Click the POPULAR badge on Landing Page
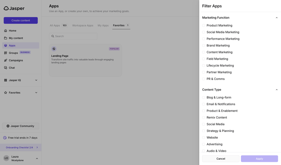The image size is (281, 165). click(114, 49)
